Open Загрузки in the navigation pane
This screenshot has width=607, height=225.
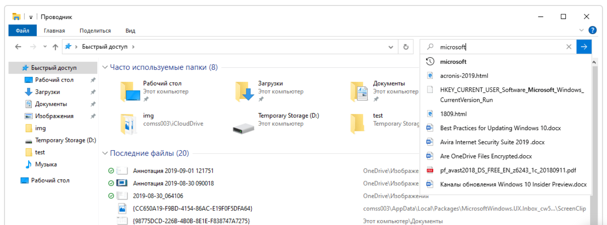(47, 92)
